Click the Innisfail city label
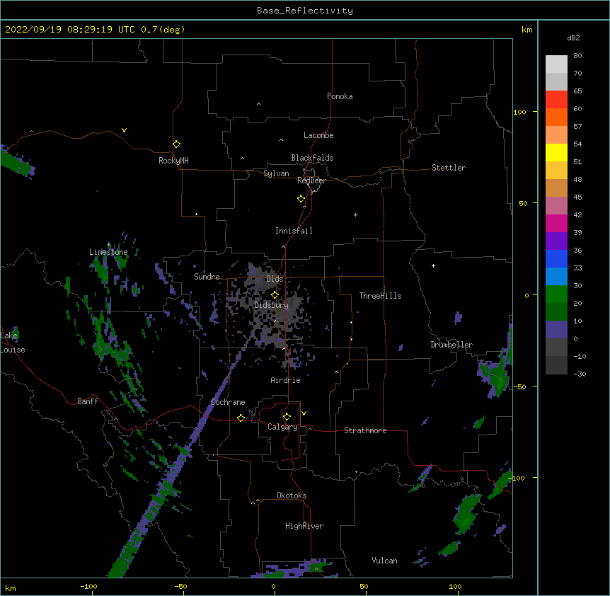This screenshot has width=610, height=596. pos(294,231)
